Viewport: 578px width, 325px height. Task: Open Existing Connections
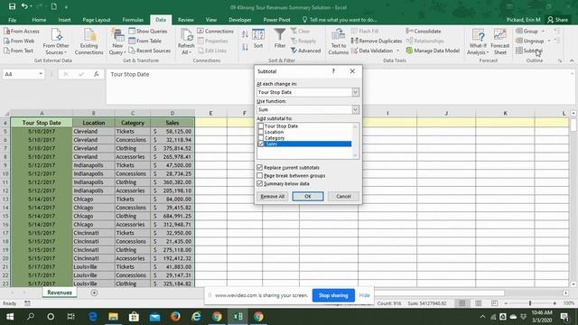[89, 42]
